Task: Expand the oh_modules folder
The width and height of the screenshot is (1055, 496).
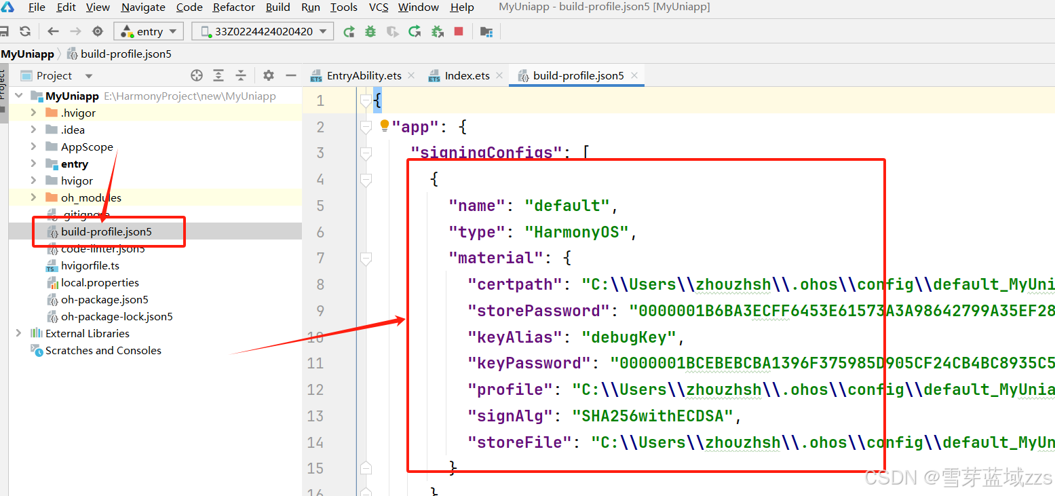Action: tap(33, 197)
